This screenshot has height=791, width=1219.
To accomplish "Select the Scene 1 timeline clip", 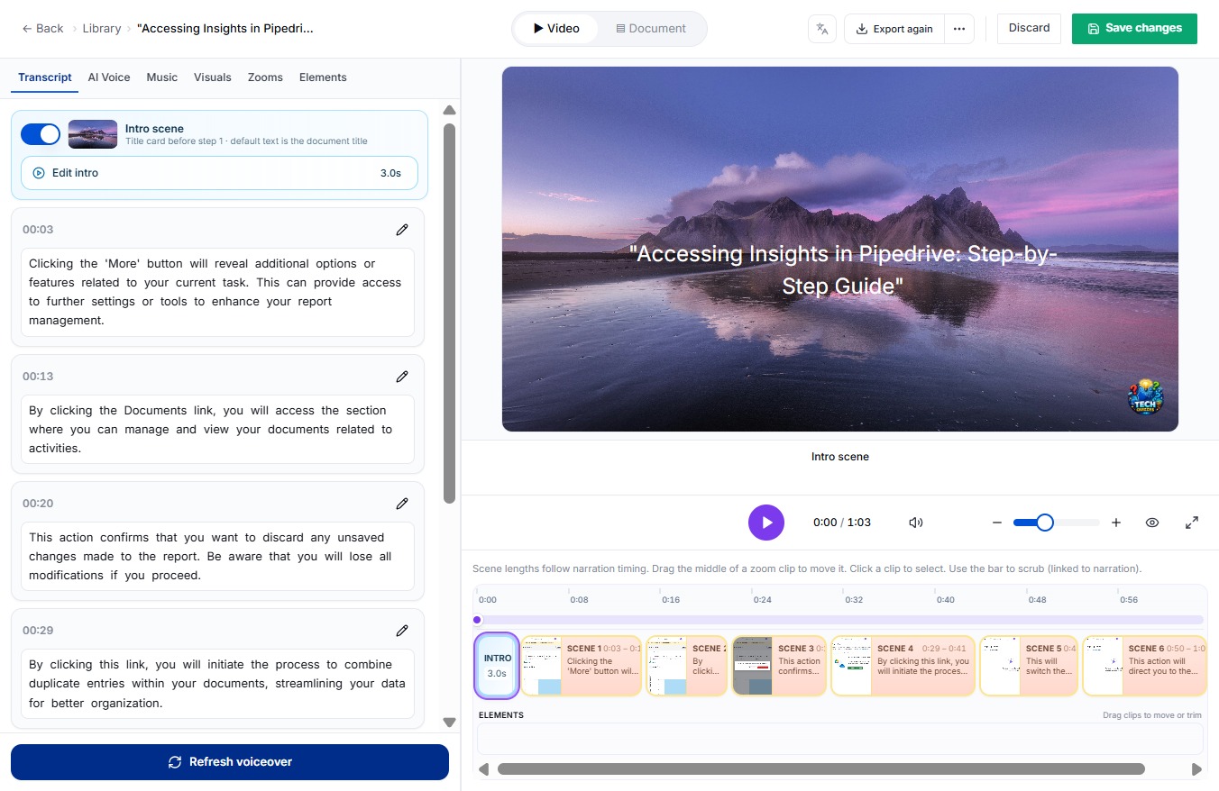I will (582, 666).
